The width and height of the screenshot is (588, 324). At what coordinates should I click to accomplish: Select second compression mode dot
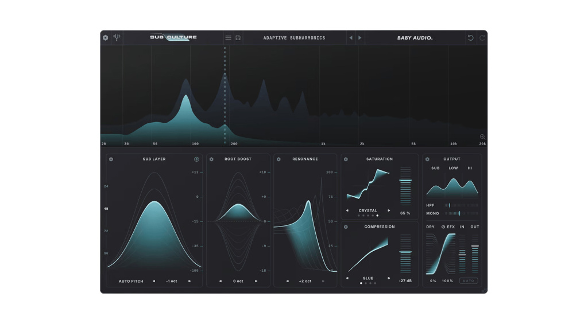[366, 283]
